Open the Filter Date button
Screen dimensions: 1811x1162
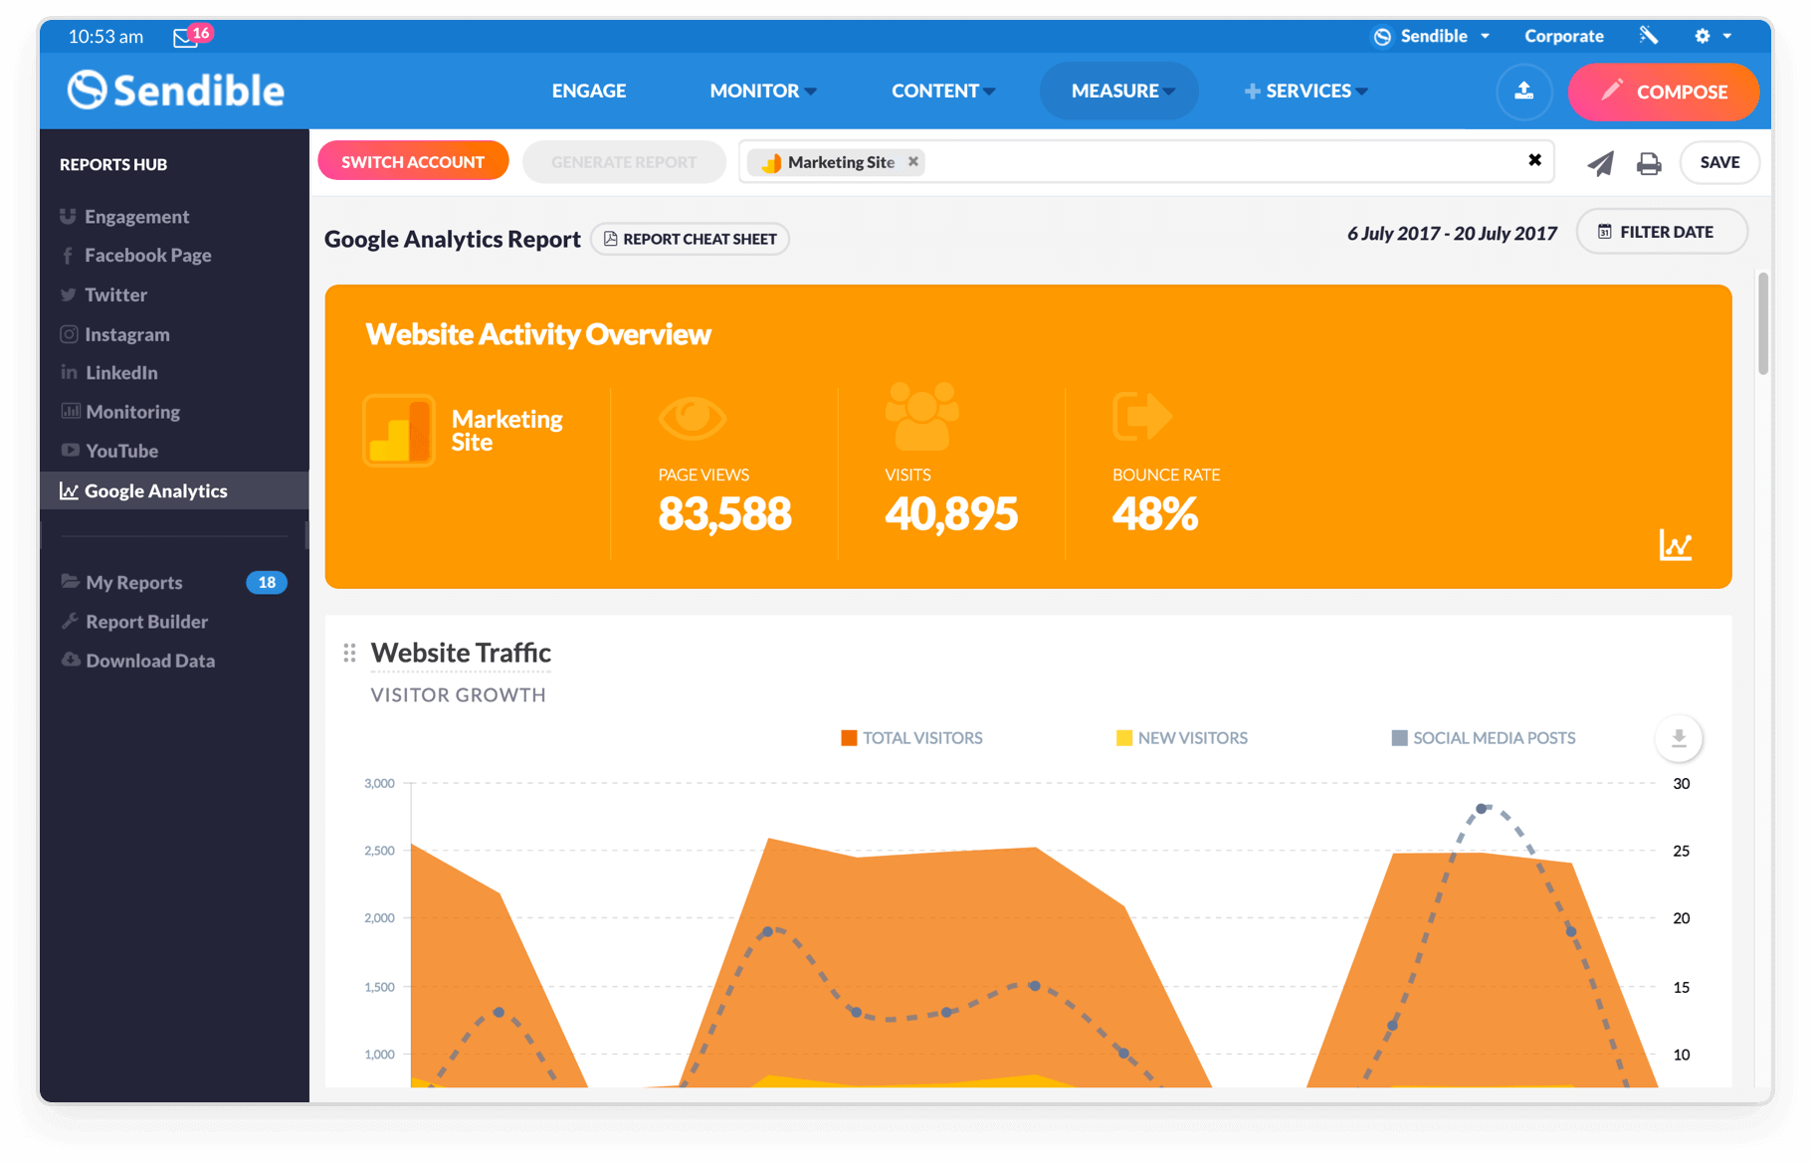1661,232
